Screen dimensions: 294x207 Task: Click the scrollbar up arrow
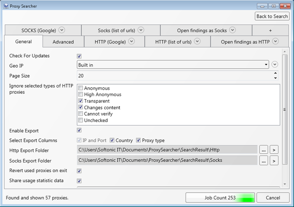pyautogui.click(x=285, y=51)
